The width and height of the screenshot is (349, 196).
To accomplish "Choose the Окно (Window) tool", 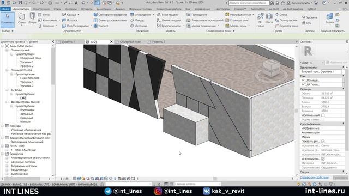I will [44, 15].
